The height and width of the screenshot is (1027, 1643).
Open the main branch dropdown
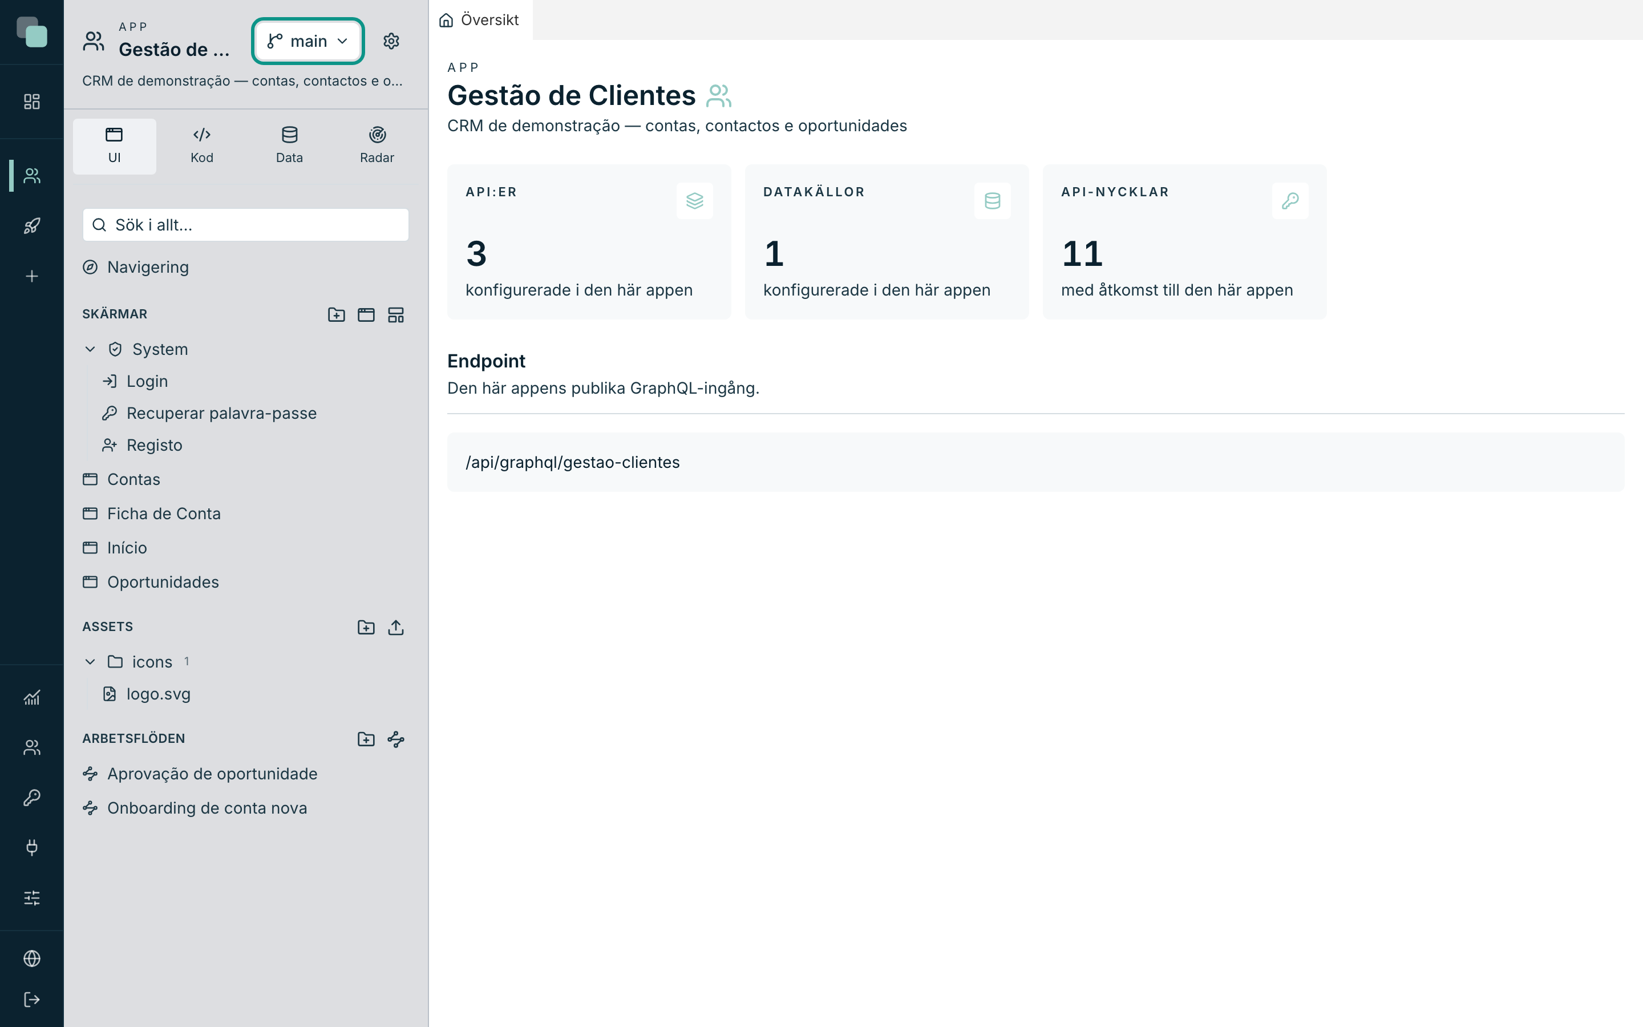(308, 42)
